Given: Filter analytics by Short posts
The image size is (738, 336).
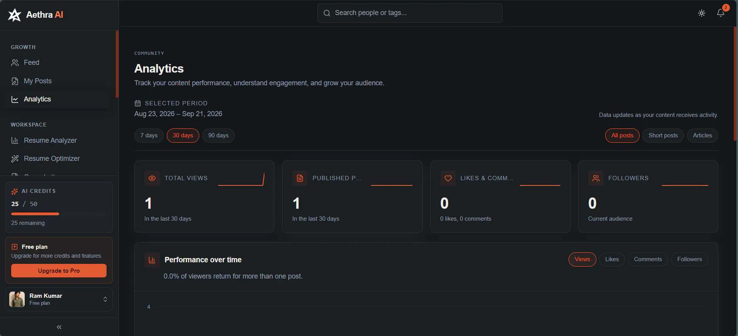Looking at the screenshot, I should click(663, 135).
